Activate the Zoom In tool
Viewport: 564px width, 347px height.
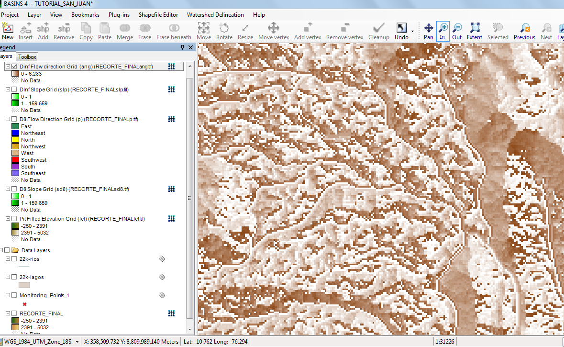(x=443, y=31)
